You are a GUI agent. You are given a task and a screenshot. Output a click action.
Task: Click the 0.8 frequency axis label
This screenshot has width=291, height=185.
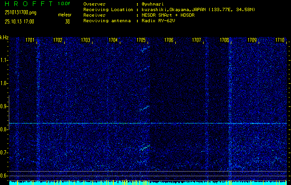tap(3, 129)
